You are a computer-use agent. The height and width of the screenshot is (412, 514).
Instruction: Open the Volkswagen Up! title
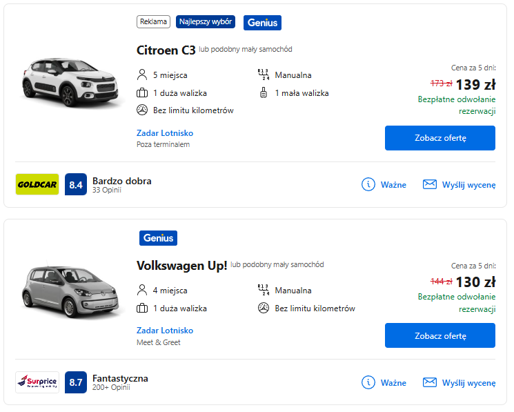pos(182,266)
